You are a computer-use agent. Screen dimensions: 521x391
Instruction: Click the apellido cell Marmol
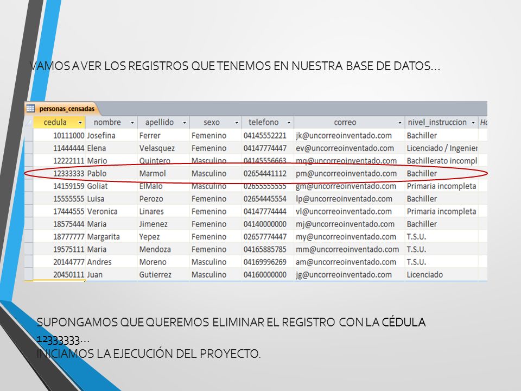tap(163, 173)
